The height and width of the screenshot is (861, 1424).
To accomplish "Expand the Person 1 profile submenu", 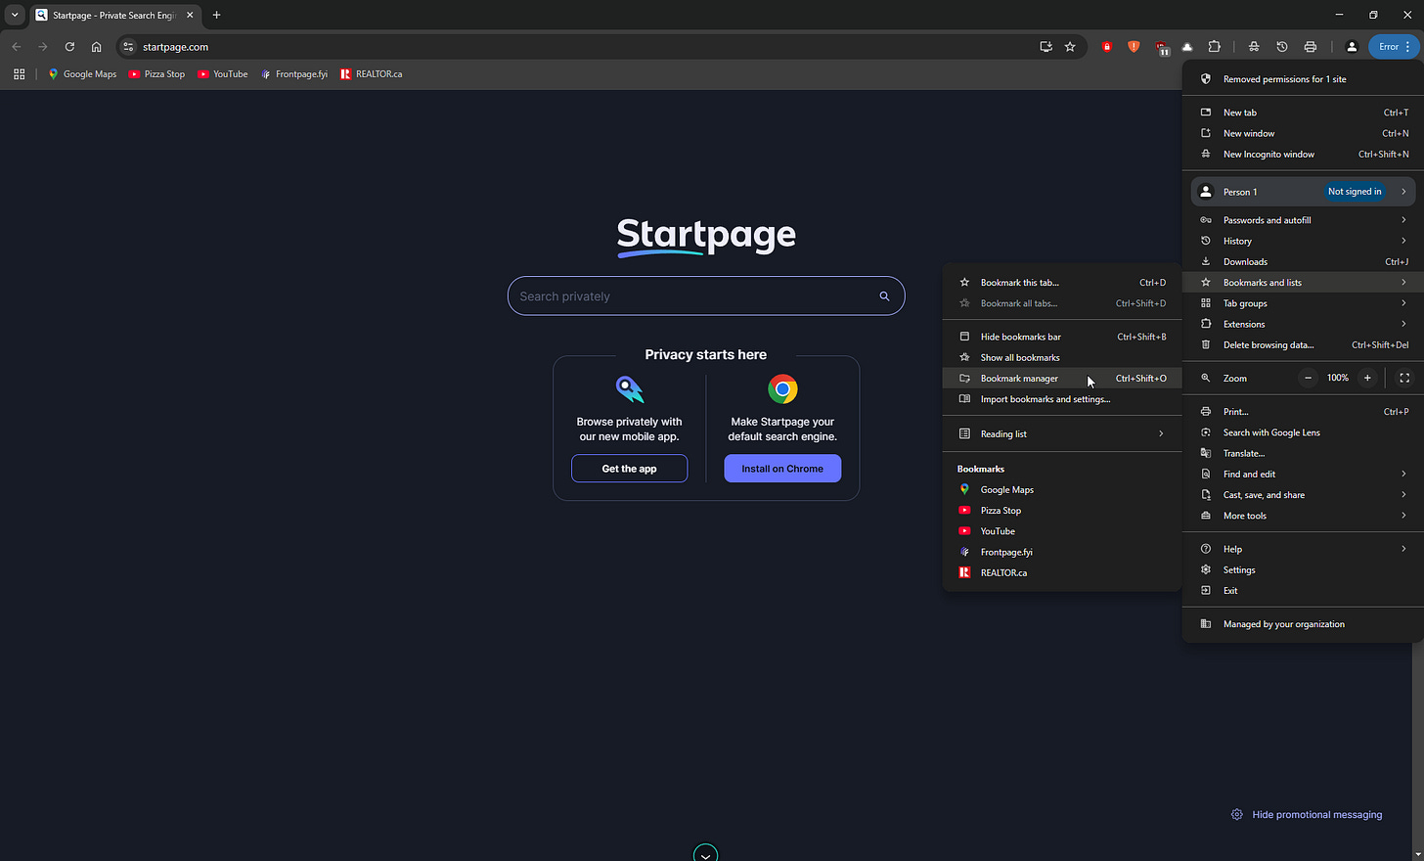I will pos(1304,192).
